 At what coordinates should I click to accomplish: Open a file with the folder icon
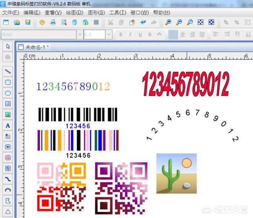[x=17, y=22]
